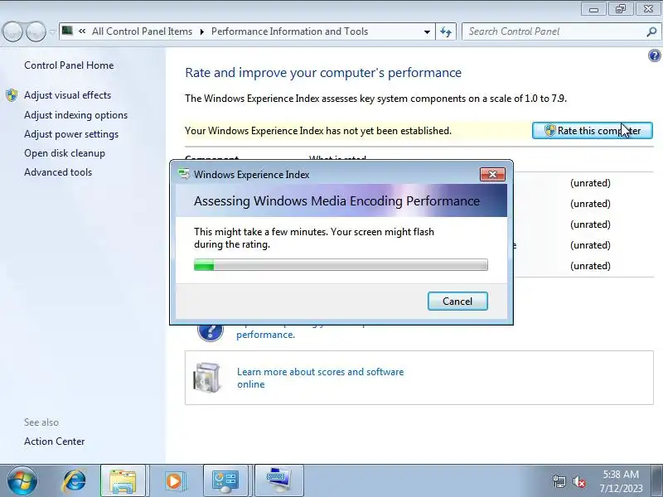Click the refresh icon next to address bar
663x497 pixels.
(446, 31)
